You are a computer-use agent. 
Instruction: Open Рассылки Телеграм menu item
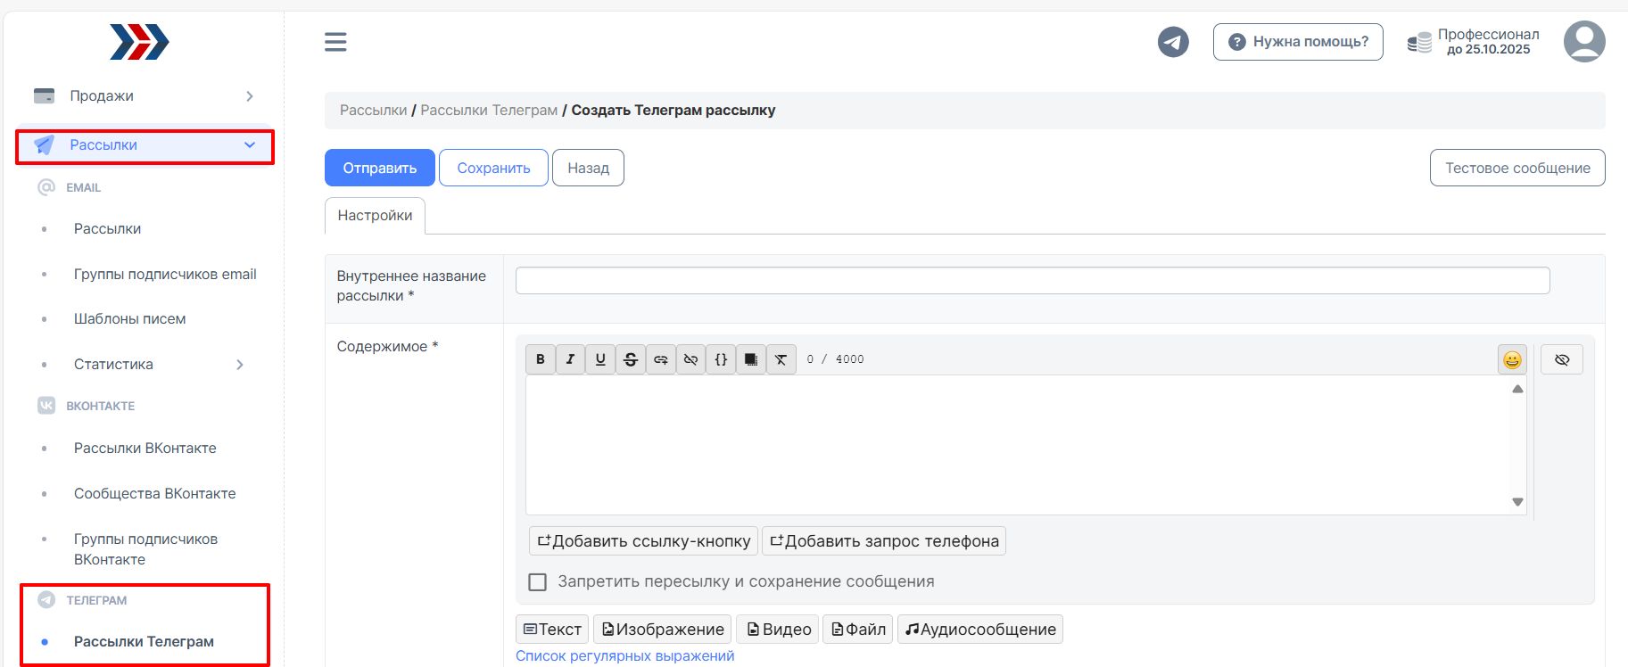[x=144, y=641]
